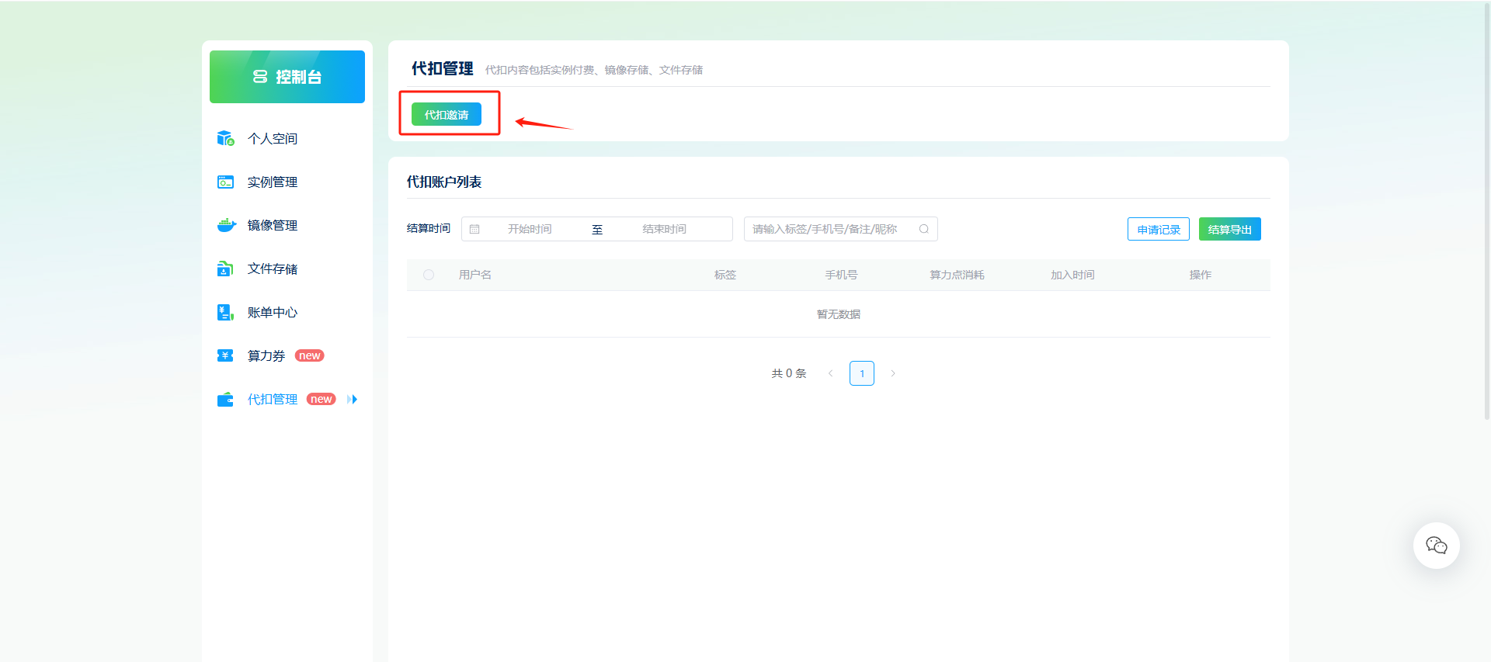Click the 加入时间 column header
The image size is (1491, 662).
[x=1072, y=275]
